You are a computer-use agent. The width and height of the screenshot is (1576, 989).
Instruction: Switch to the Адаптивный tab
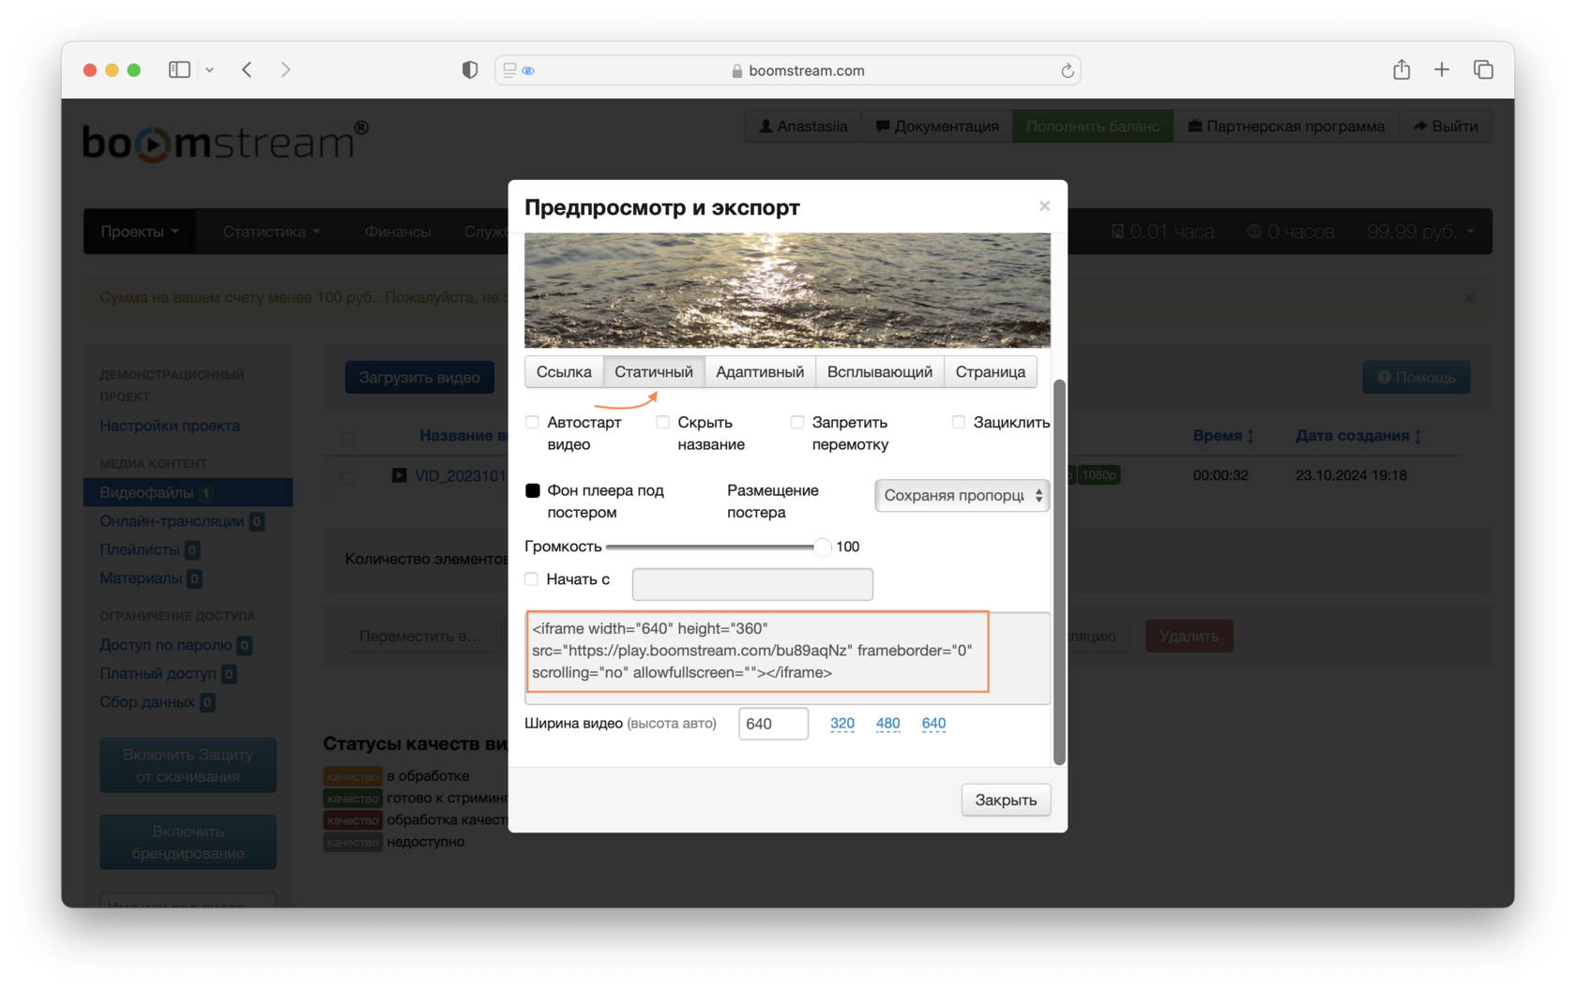[760, 372]
